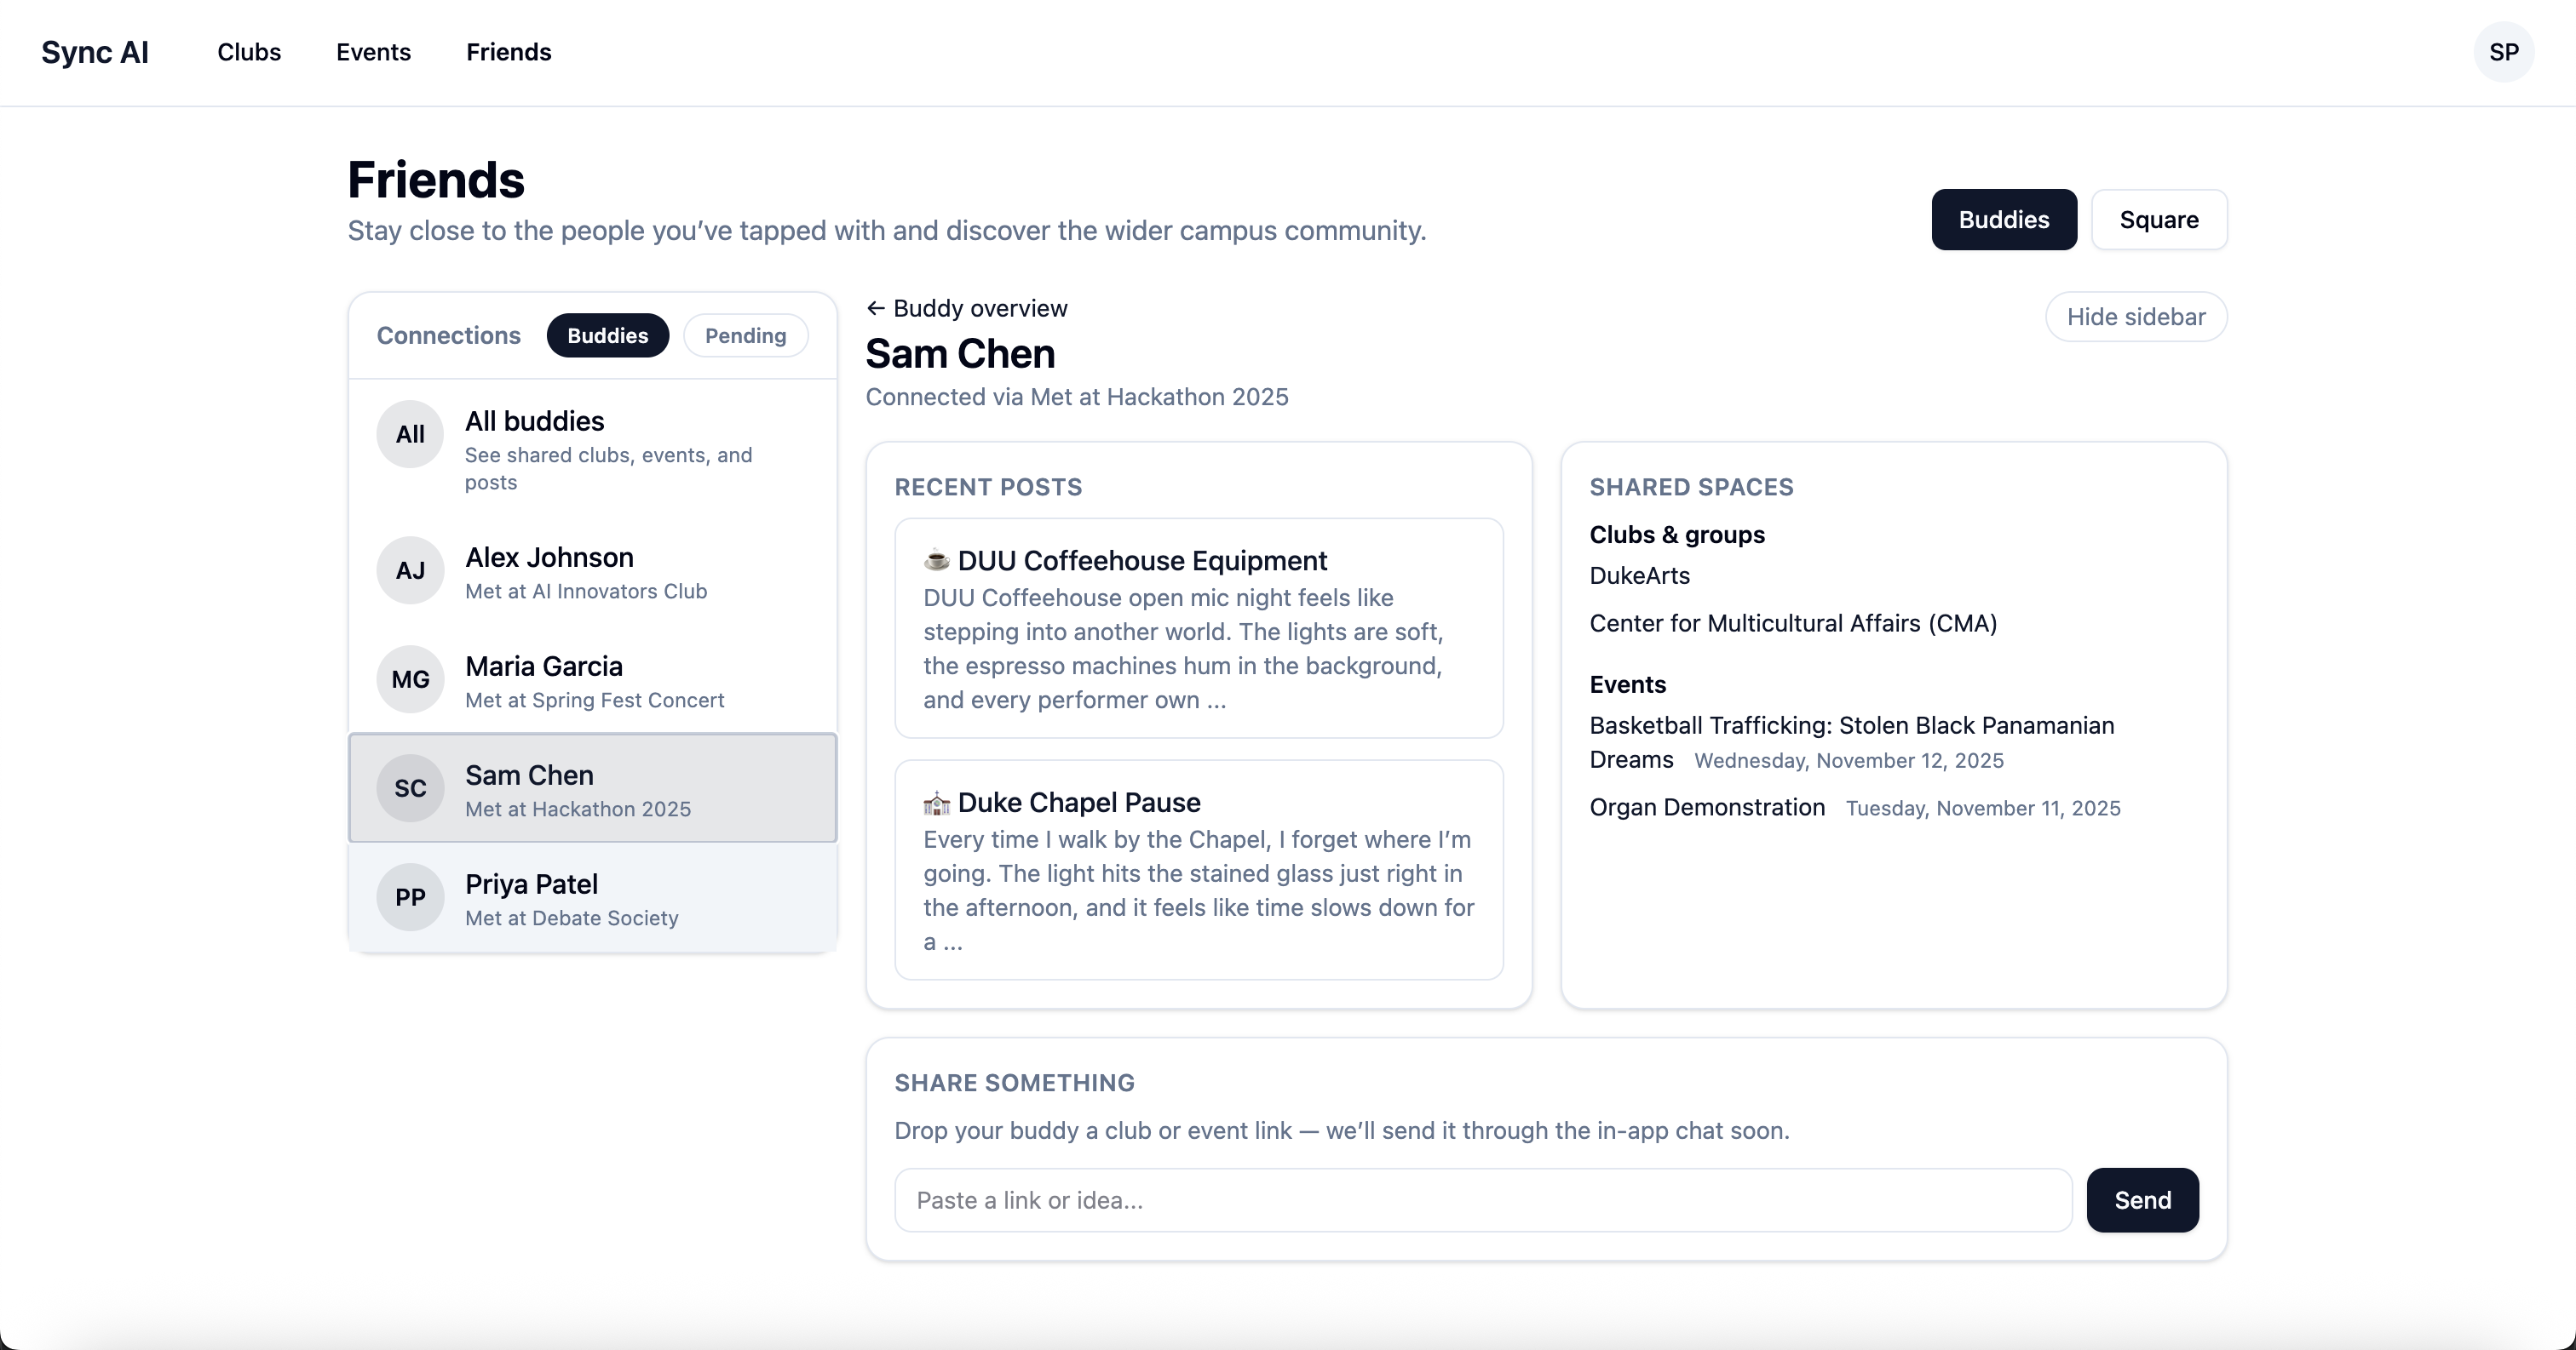2576x1350 pixels.
Task: Switch to the Pending connections tab
Action: pos(745,335)
